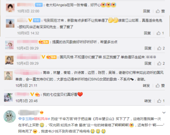This screenshot has height=135, width=170.
Task: Like the 提莫的古风歌曲 comment
Action: (161, 48)
